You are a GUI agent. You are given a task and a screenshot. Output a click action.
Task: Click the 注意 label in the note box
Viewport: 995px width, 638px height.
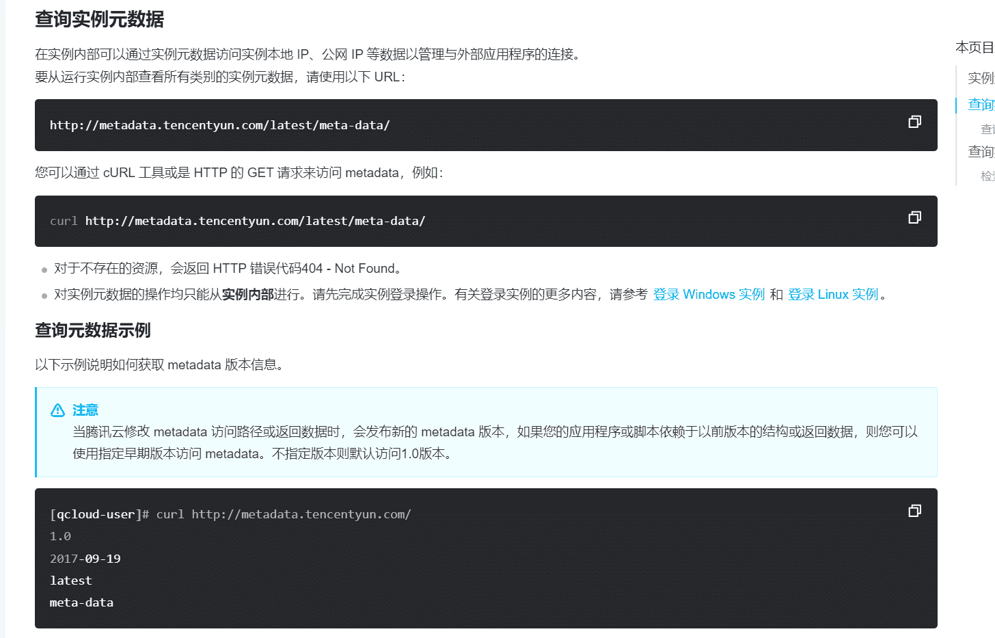85,410
